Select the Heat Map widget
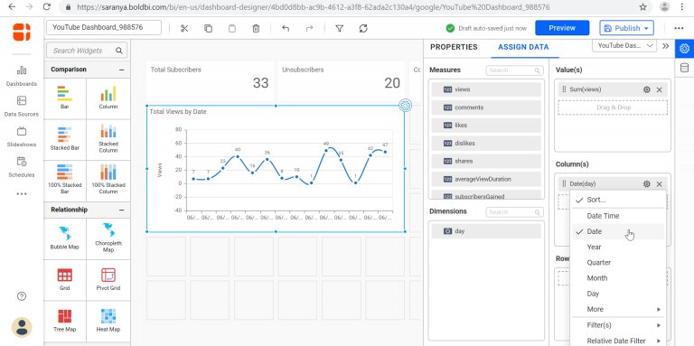694x346 pixels. (x=108, y=321)
